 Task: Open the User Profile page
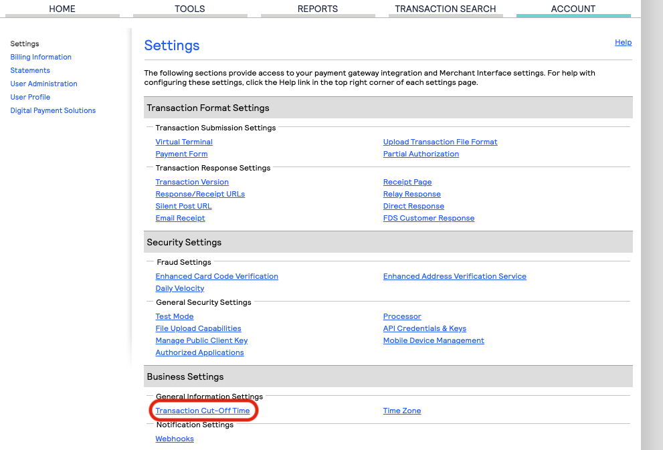(29, 97)
